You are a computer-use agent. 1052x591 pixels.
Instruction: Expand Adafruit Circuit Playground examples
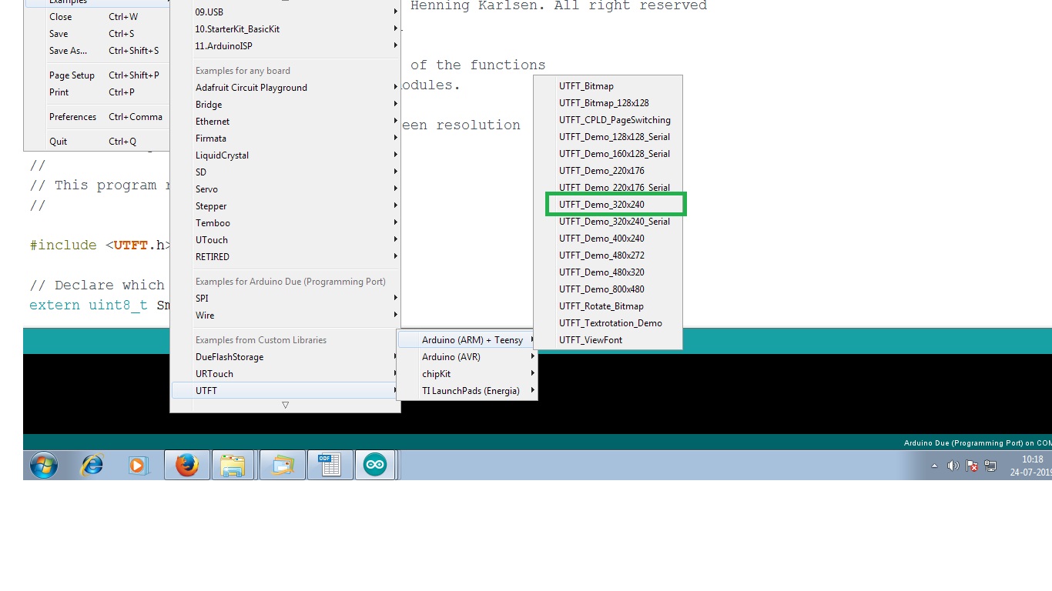pyautogui.click(x=285, y=87)
